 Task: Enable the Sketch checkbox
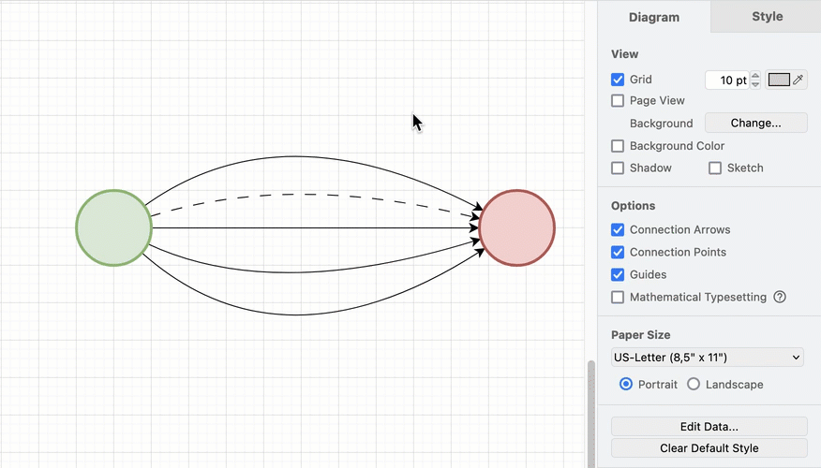[x=715, y=168]
